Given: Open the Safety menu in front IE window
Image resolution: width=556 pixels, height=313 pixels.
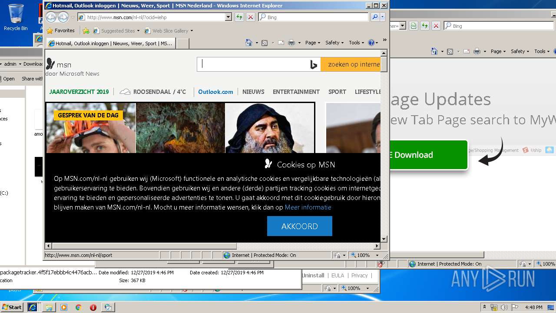Looking at the screenshot, I should pyautogui.click(x=334, y=43).
